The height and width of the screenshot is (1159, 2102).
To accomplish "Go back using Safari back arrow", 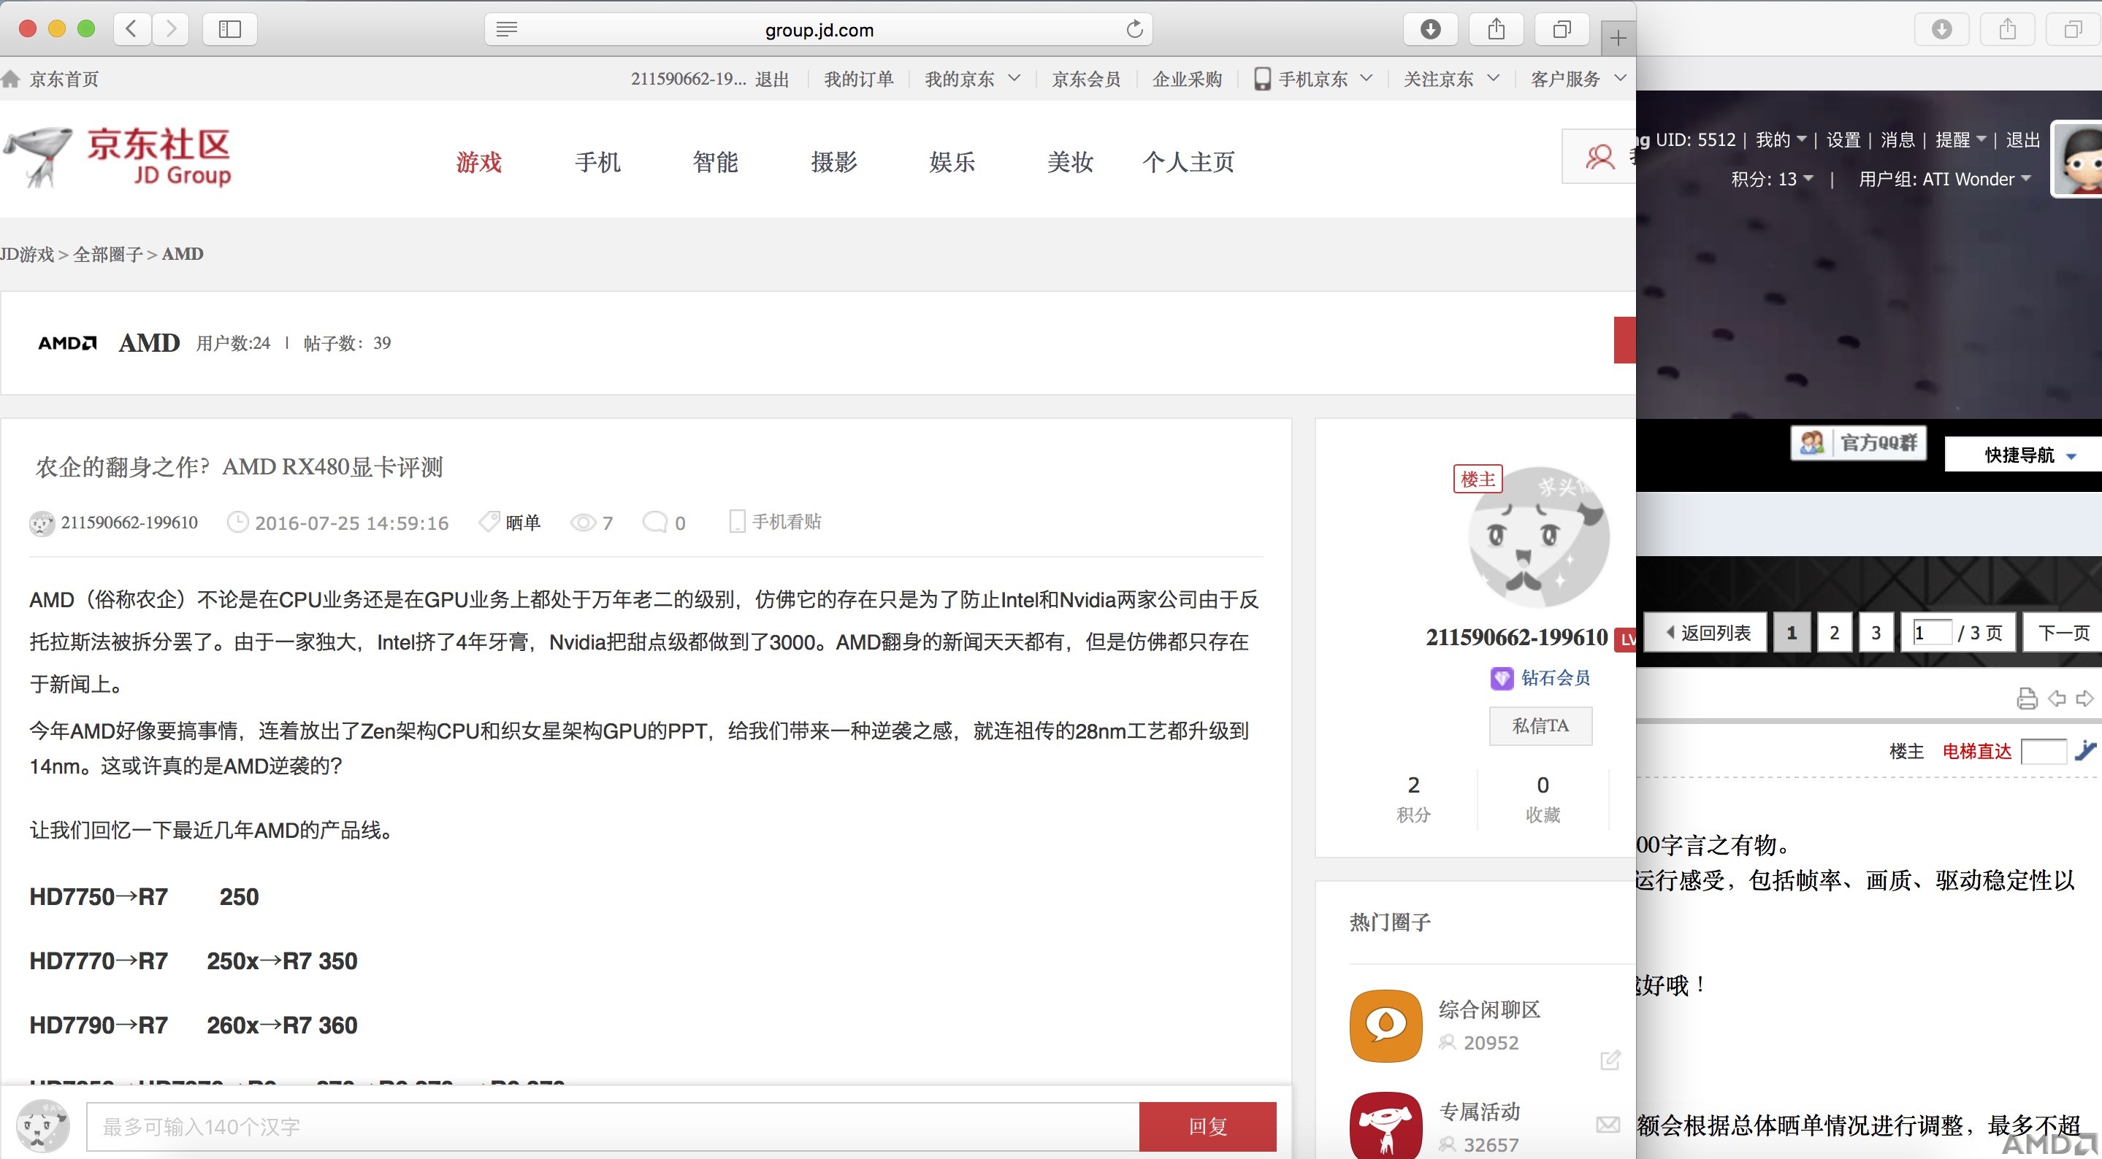I will coord(131,29).
